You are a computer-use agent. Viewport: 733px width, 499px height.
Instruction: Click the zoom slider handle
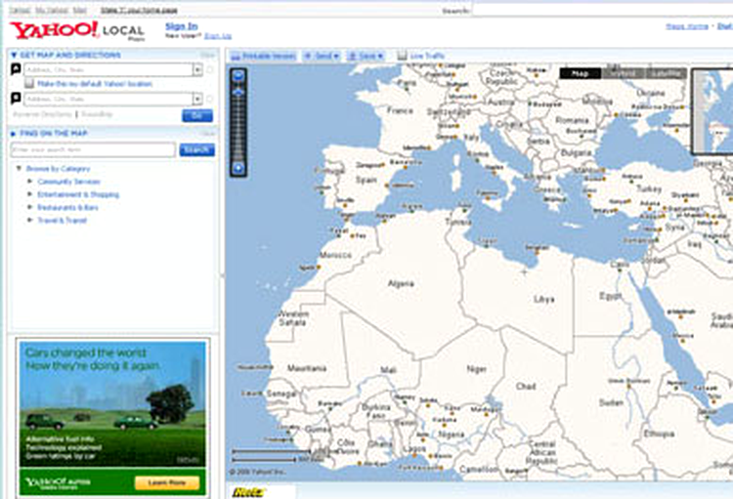238,91
